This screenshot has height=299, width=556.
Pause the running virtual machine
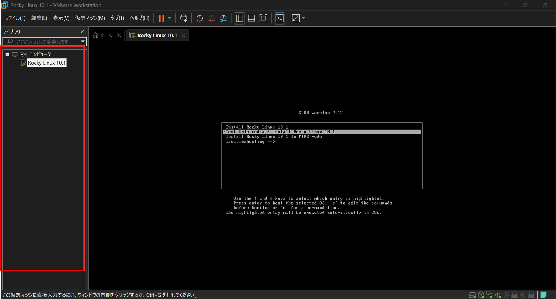(162, 18)
